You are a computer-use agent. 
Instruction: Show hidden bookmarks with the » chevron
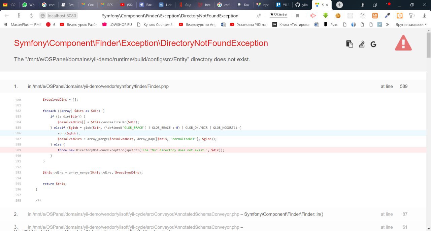388,24
